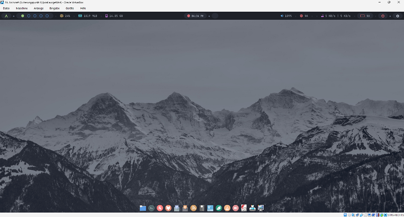This screenshot has width=404, height=217.
Task: Open the Datei menu
Action: click(6, 8)
